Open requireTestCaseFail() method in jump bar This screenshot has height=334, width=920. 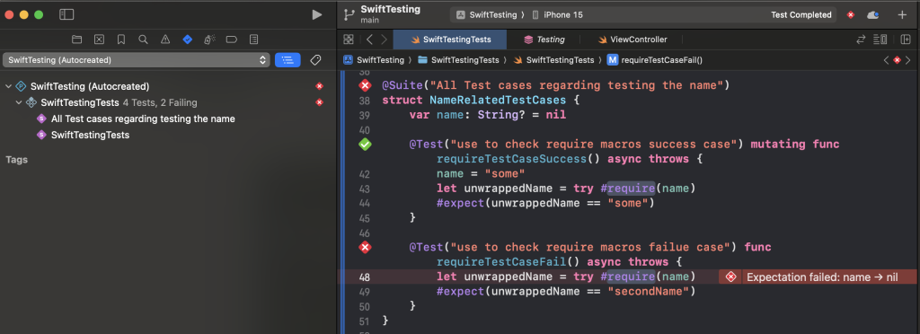pos(655,60)
